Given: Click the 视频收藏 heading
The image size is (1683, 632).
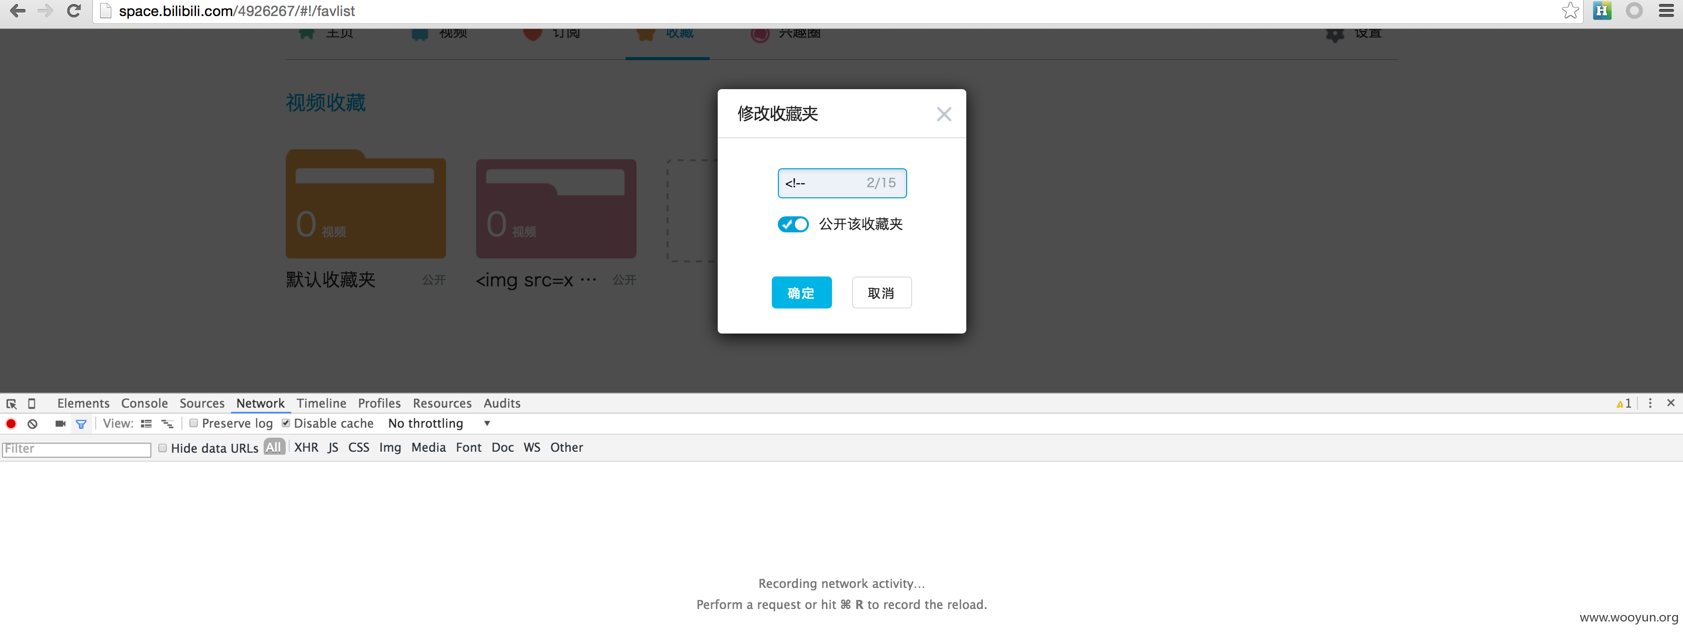Looking at the screenshot, I should point(325,103).
